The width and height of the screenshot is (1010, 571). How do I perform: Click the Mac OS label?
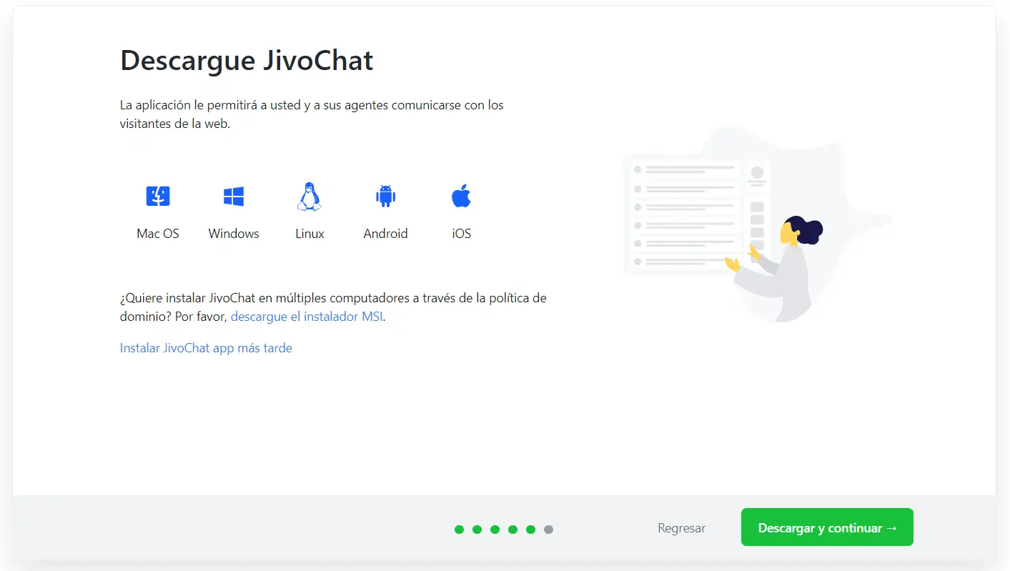pyautogui.click(x=158, y=234)
